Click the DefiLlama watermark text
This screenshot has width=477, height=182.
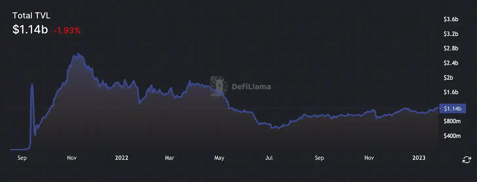click(x=251, y=87)
